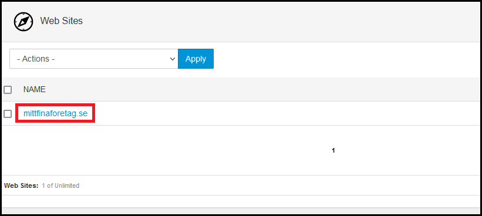
Task: Click the Web Sites page heading
Action: 62,21
